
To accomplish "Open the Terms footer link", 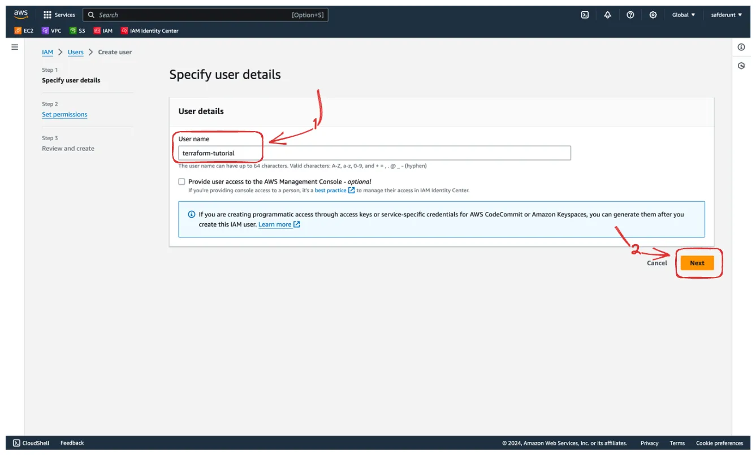I will (677, 444).
